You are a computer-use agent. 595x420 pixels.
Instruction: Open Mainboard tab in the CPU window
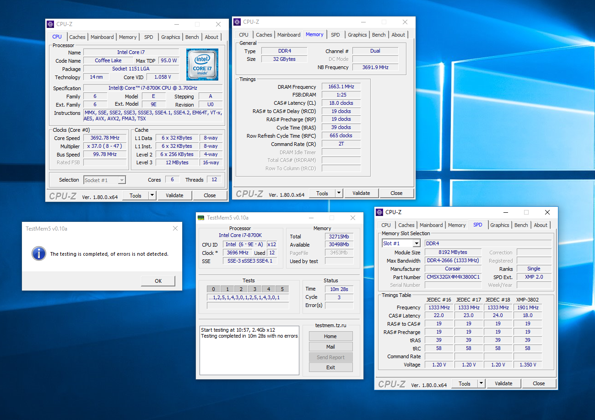coord(102,37)
